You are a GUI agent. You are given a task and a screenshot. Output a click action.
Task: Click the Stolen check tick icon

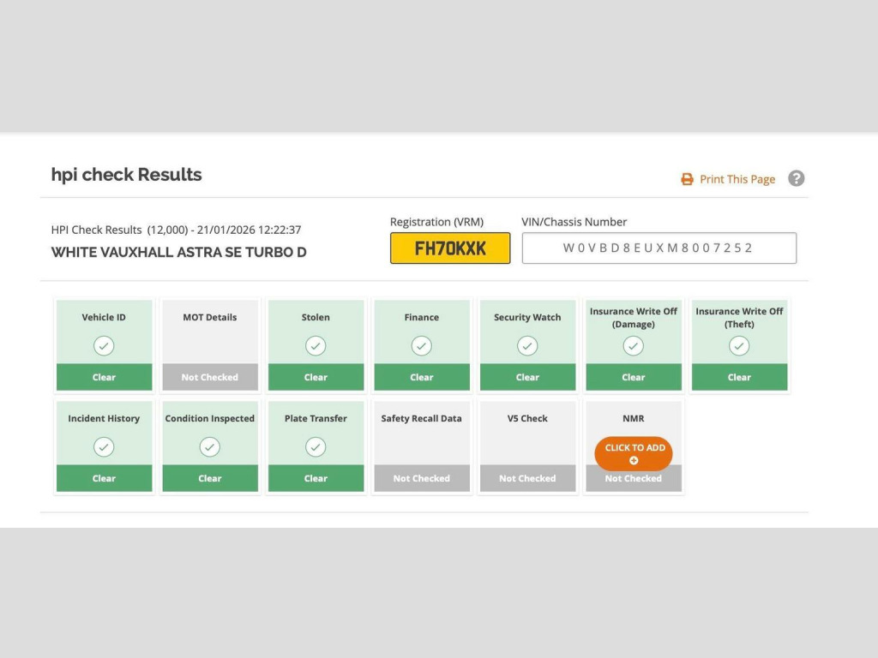point(316,345)
